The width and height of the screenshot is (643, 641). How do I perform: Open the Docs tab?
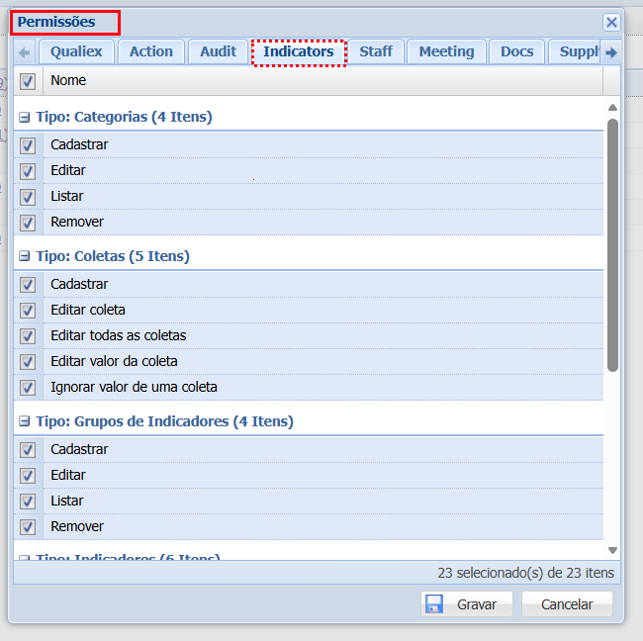516,51
